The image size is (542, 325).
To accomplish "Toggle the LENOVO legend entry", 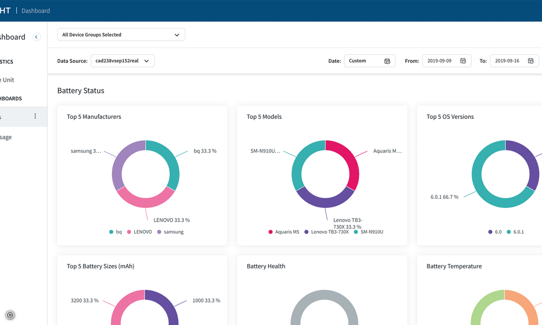I will click(x=140, y=232).
